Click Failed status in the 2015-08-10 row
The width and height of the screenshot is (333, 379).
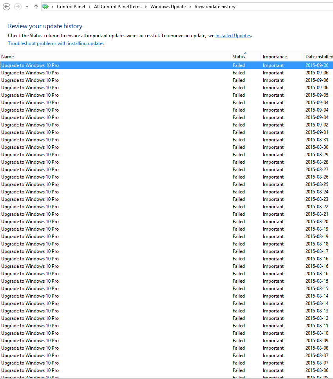[x=239, y=333]
